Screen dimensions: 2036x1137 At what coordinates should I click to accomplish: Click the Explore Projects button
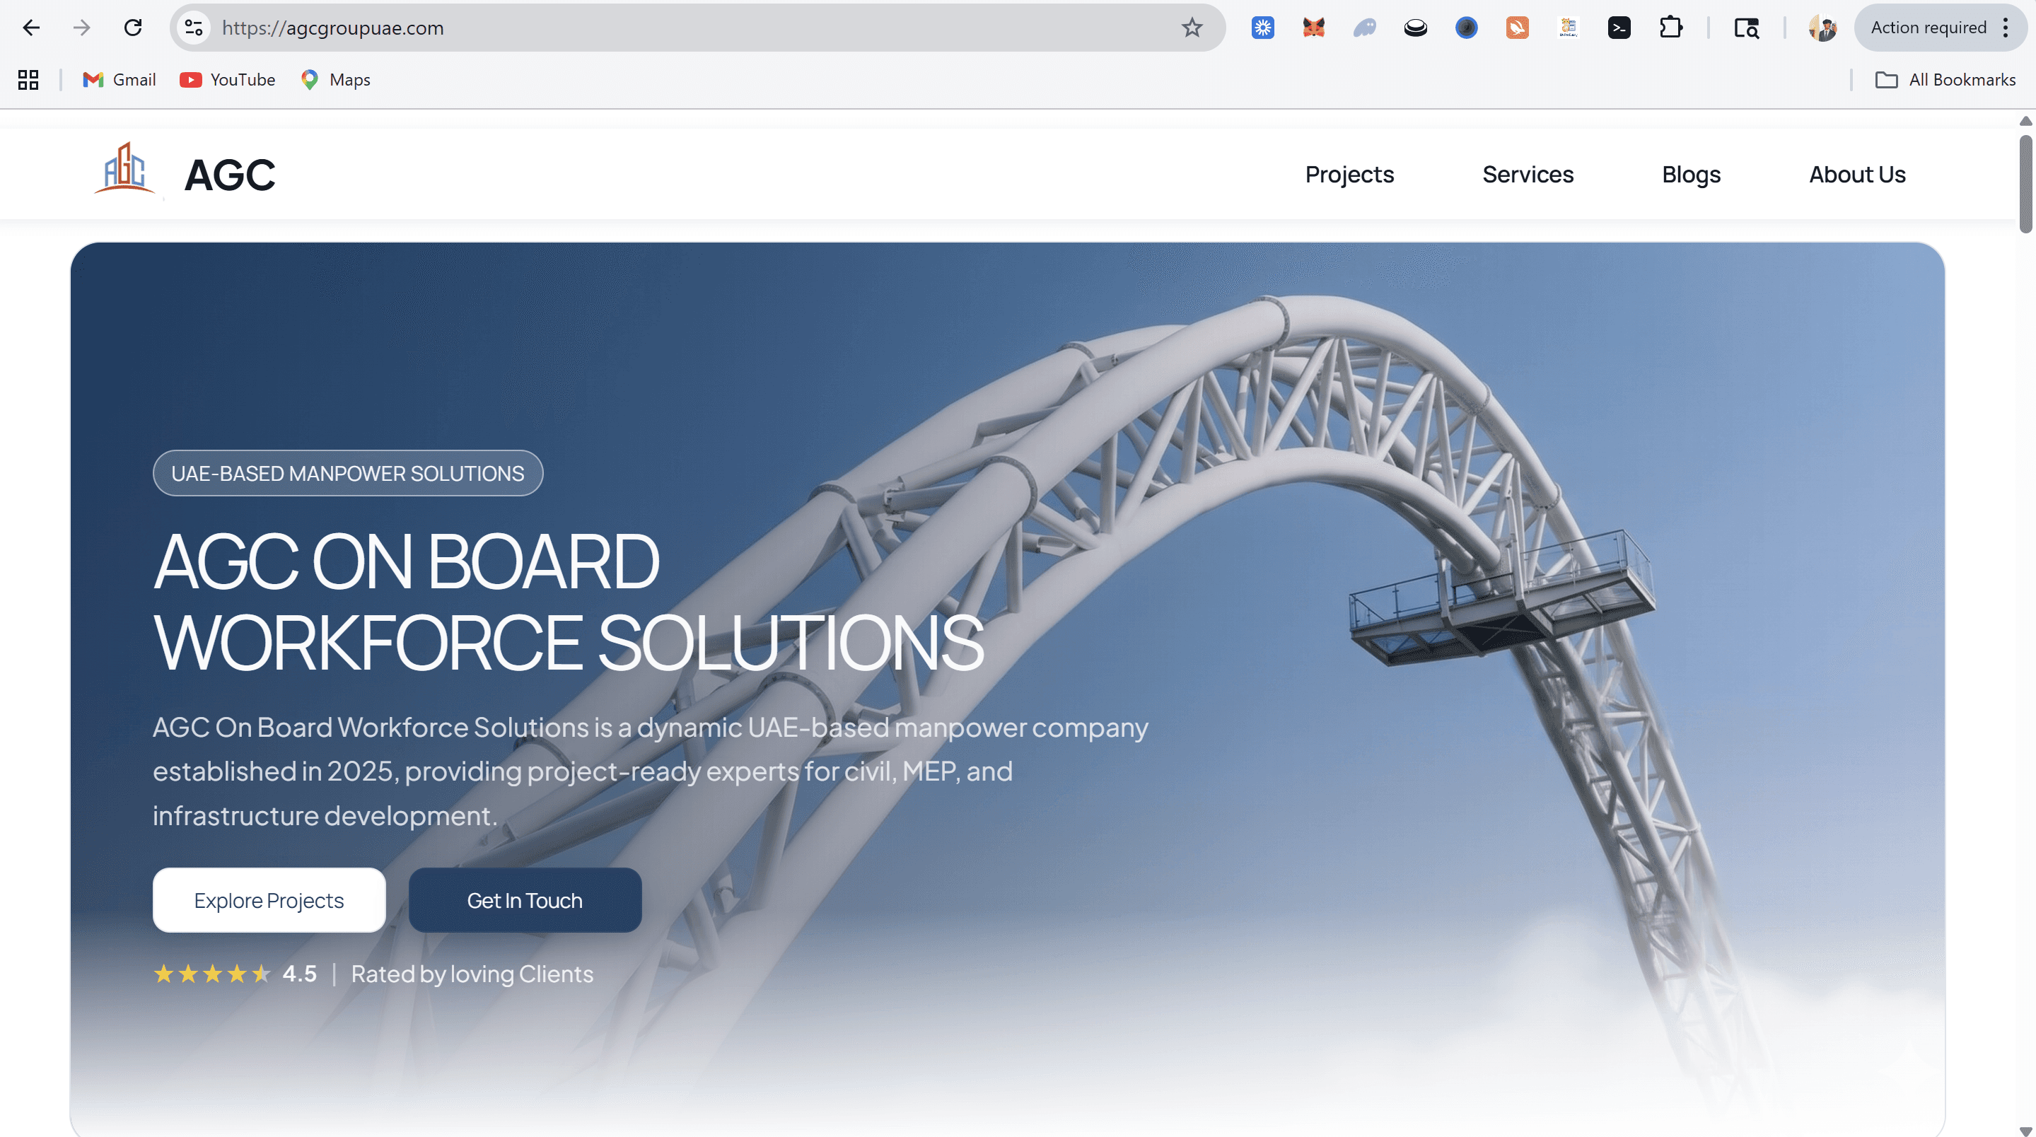[269, 900]
